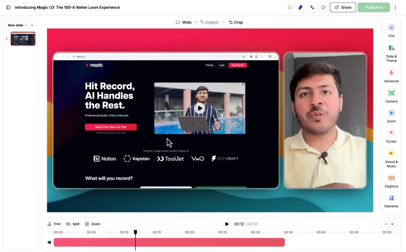Viewport: 406px width, 252px height.
Task: Open the Camera settings tool
Action: point(391,96)
